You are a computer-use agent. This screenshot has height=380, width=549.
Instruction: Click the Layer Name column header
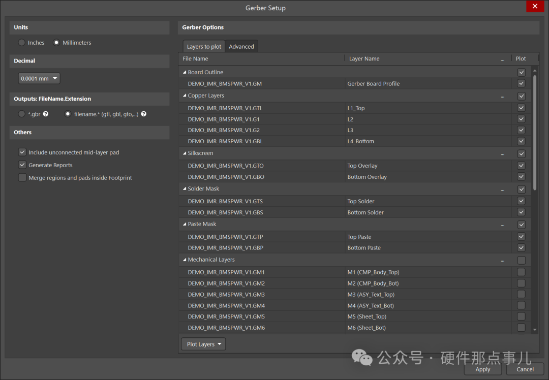point(428,59)
